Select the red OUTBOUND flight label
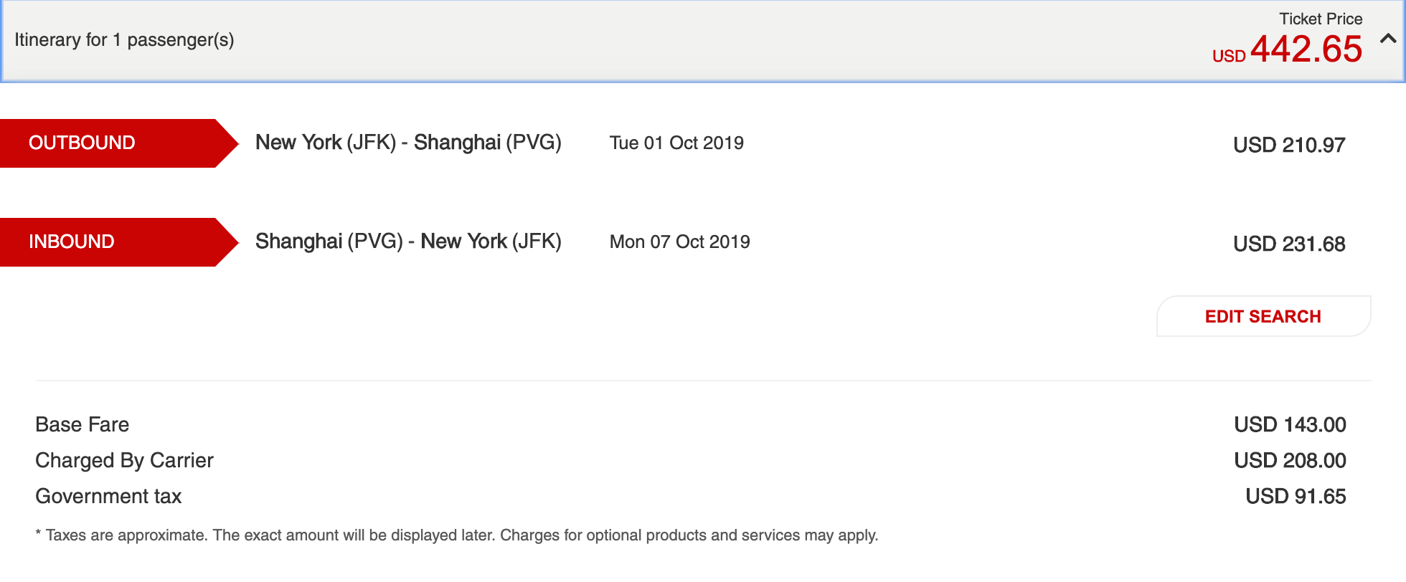 [108, 143]
